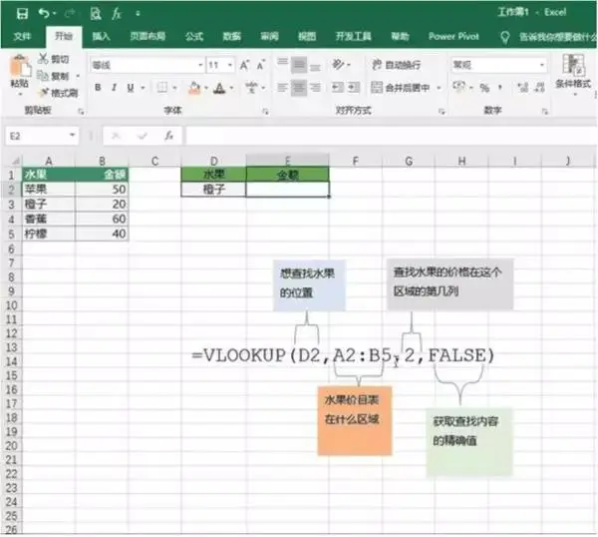Click the Increase Font Size icon
The image size is (598, 537).
tap(244, 65)
